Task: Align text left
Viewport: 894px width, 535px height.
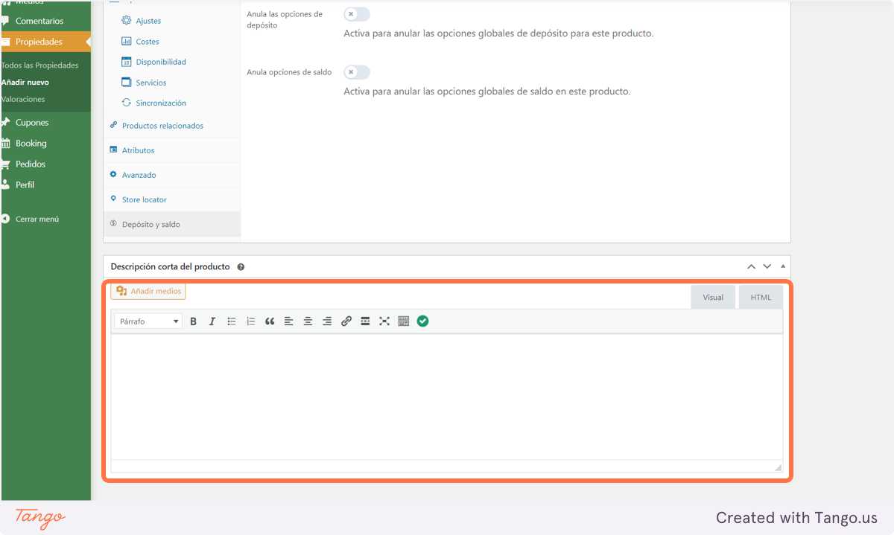Action: coord(289,321)
